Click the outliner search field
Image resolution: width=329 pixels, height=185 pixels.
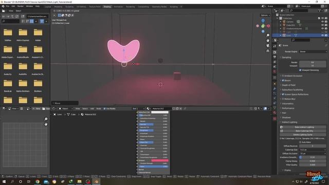298,10
